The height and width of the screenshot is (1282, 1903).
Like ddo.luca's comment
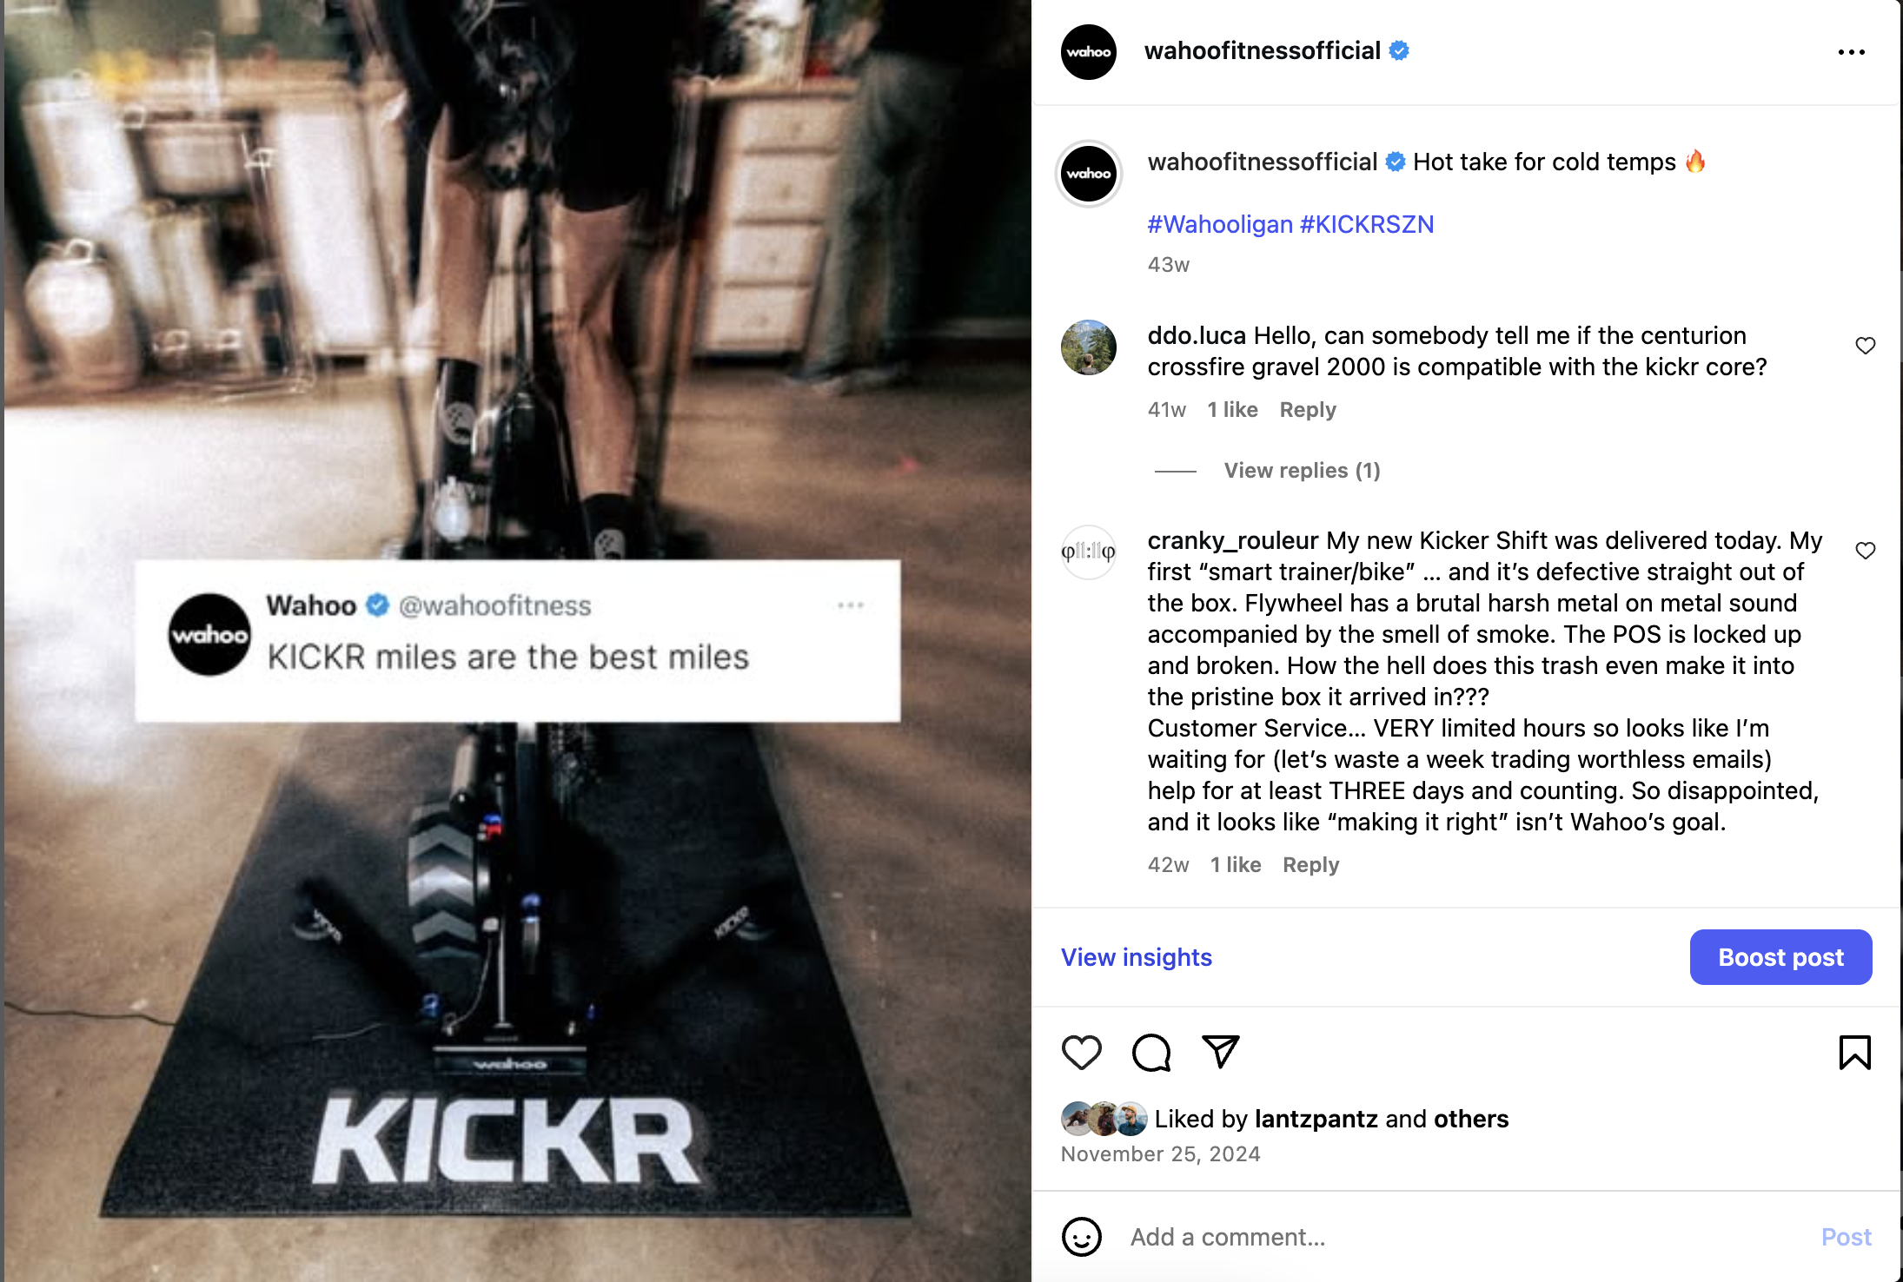(x=1866, y=346)
